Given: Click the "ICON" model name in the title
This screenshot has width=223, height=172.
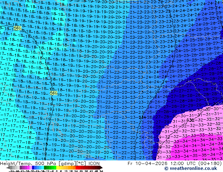Looking at the screenshot, I should click(94, 164).
